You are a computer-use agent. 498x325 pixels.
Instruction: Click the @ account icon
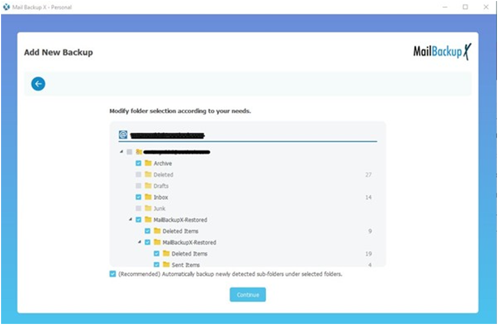(123, 135)
